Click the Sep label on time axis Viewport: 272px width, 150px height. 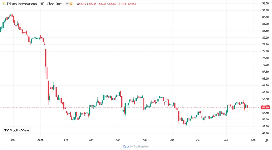254,140
